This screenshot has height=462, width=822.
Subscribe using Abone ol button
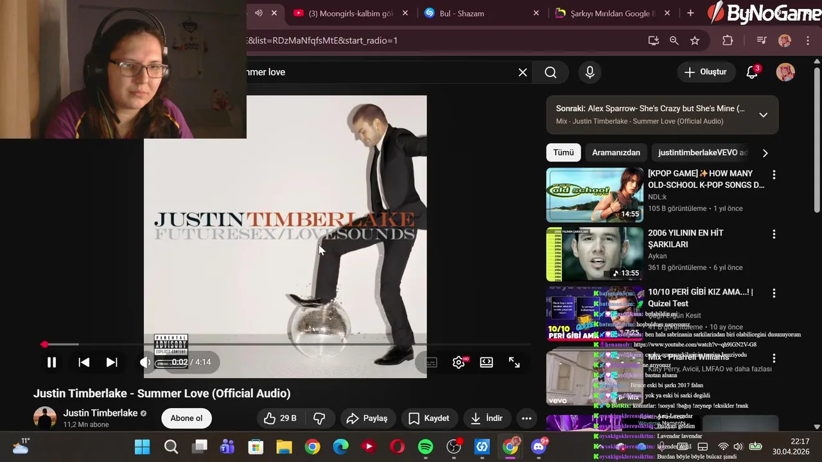click(186, 418)
